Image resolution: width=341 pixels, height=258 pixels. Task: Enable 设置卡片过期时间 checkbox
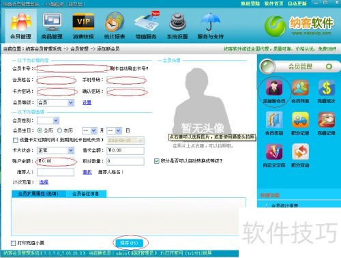click(x=16, y=140)
